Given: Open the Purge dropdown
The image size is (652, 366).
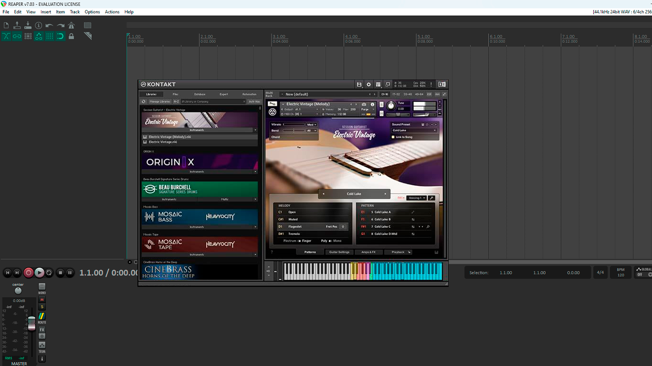Looking at the screenshot, I should pos(367,109).
